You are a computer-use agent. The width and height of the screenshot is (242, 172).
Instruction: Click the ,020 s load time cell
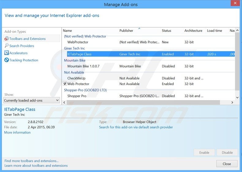click(212, 54)
